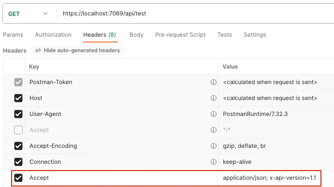Click Hide auto-generated headers button
This screenshot has height=187, width=334.
tap(78, 50)
